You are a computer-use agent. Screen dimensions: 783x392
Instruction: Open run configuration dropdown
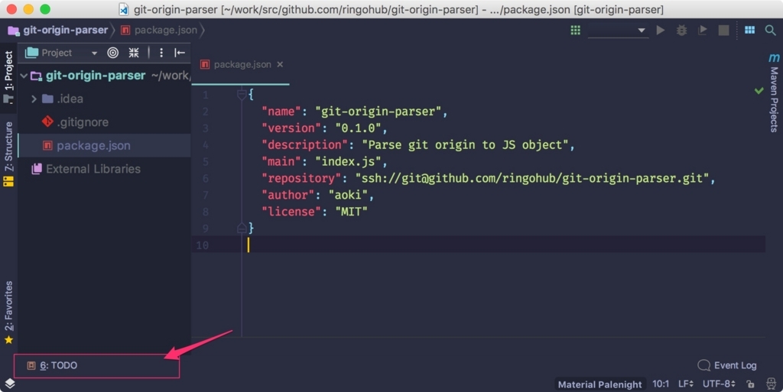pyautogui.click(x=618, y=31)
